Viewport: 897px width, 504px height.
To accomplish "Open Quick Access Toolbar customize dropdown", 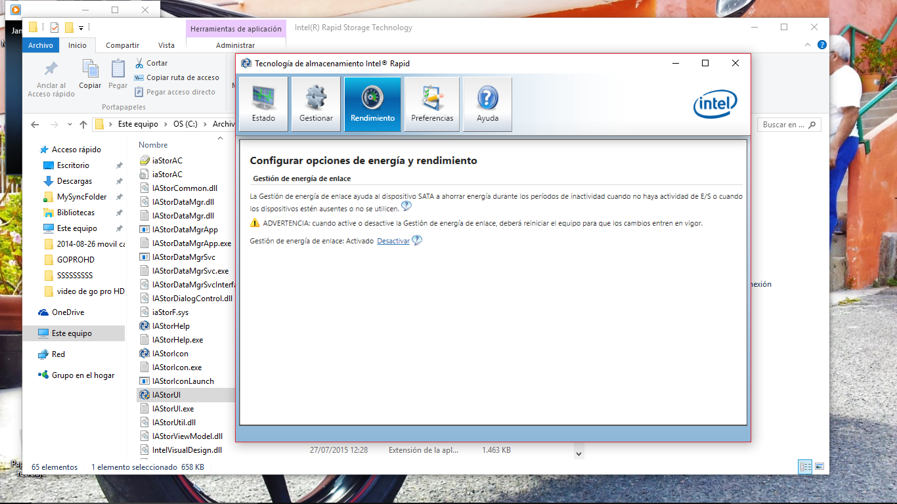I will [81, 28].
